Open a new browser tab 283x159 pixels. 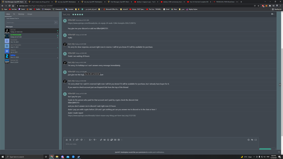point(241,2)
